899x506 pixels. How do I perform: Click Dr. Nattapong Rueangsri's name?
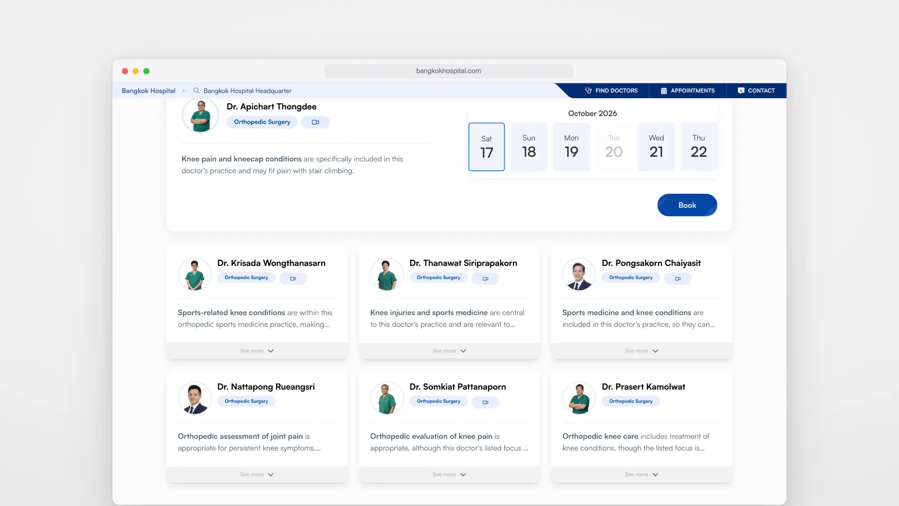266,387
